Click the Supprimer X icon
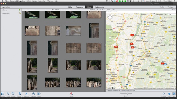Viewport: 177px width, 99px height. (26, 94)
